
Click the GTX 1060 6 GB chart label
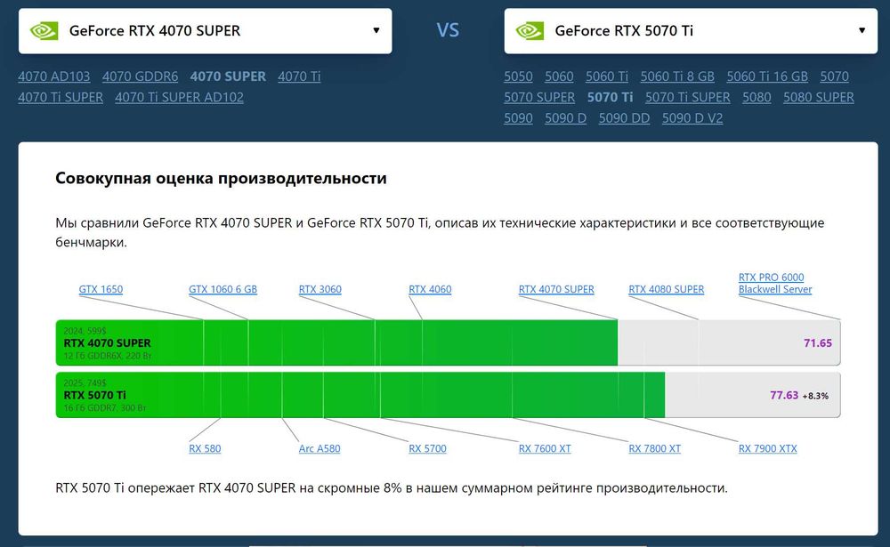point(222,289)
